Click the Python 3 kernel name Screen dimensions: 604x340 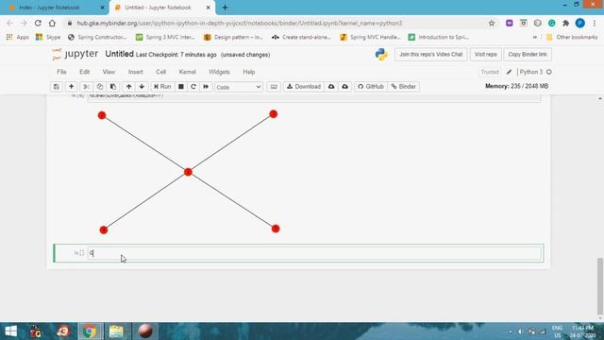coord(530,72)
